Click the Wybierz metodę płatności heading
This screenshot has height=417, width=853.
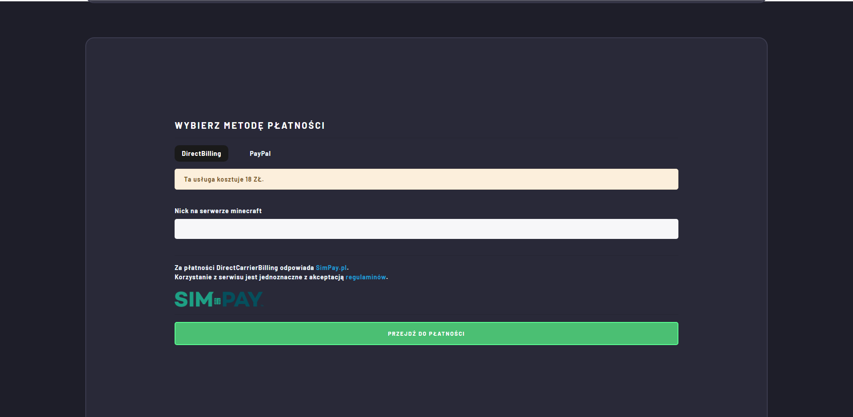point(250,126)
